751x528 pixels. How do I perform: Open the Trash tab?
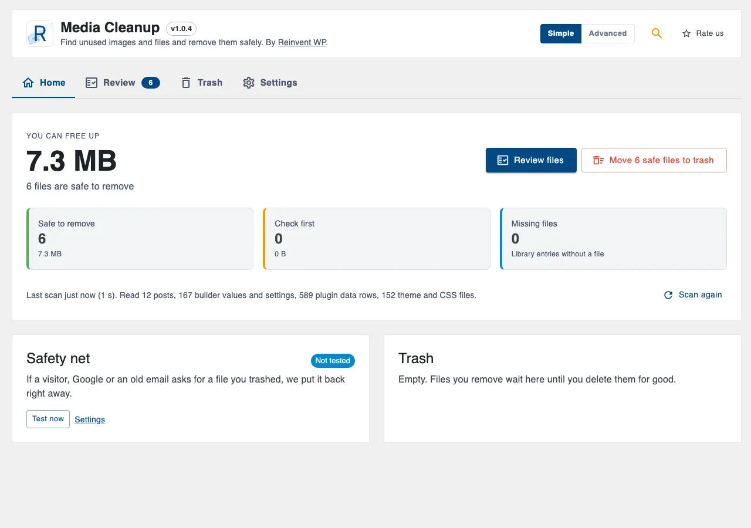point(201,83)
